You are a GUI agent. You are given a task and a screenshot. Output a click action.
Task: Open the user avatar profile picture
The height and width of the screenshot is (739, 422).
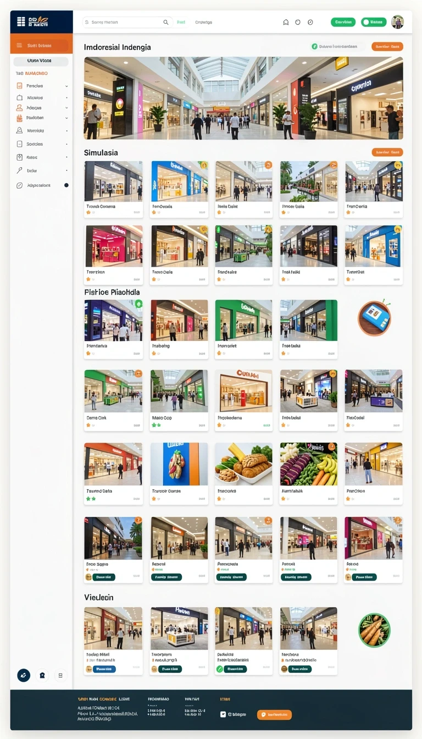tap(397, 22)
